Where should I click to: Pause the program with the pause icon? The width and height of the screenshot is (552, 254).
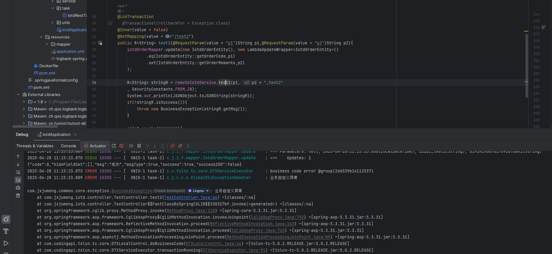click(x=139, y=146)
